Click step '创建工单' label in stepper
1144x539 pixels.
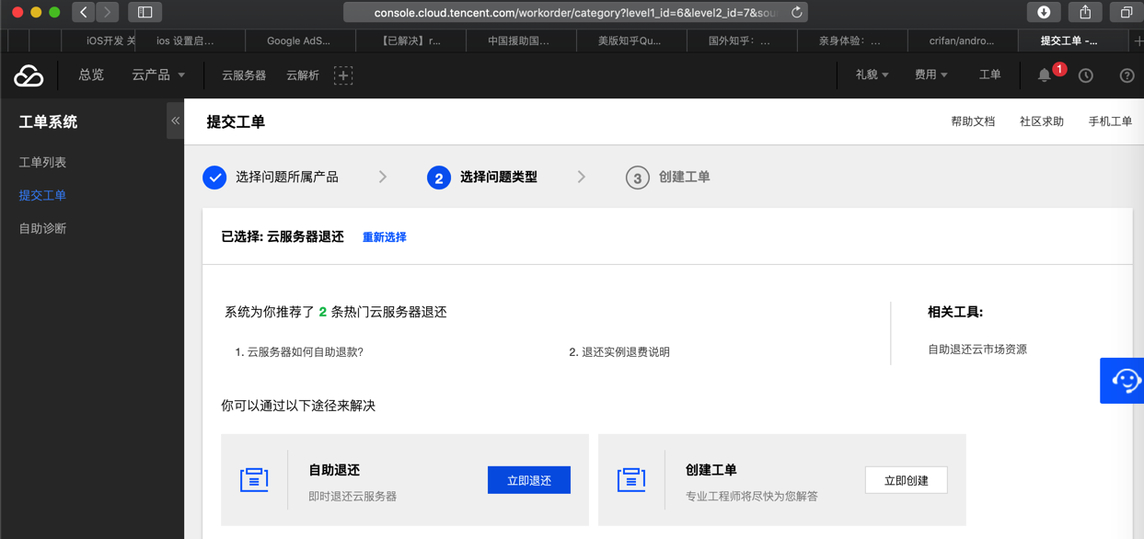pyautogui.click(x=685, y=178)
